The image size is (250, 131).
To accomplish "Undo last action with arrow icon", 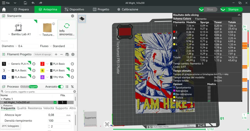I will click(33, 3).
